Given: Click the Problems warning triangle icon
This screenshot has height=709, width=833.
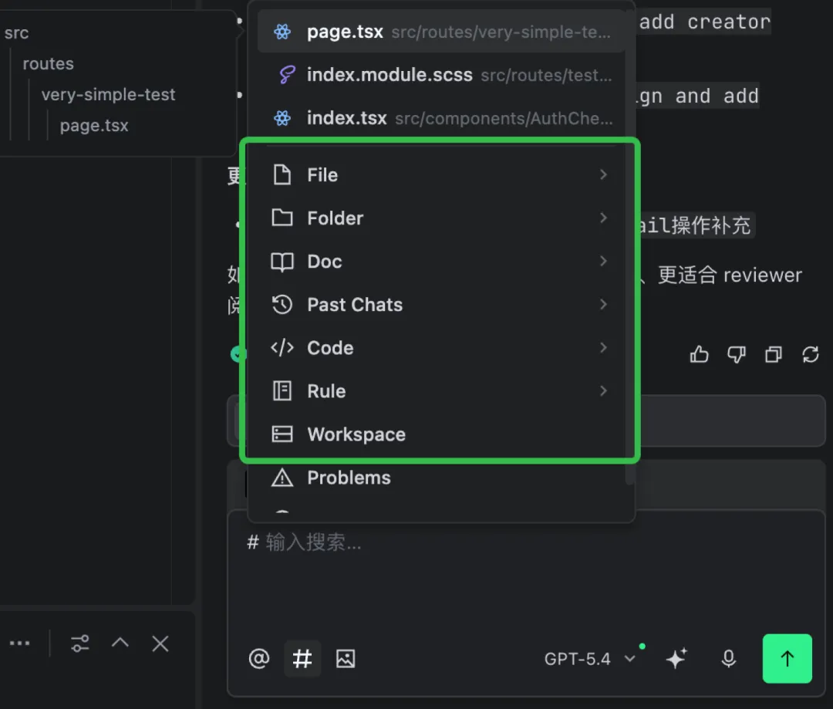Looking at the screenshot, I should (x=282, y=478).
